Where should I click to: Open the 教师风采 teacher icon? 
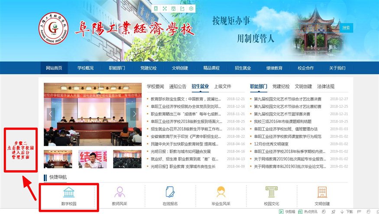click(120, 192)
